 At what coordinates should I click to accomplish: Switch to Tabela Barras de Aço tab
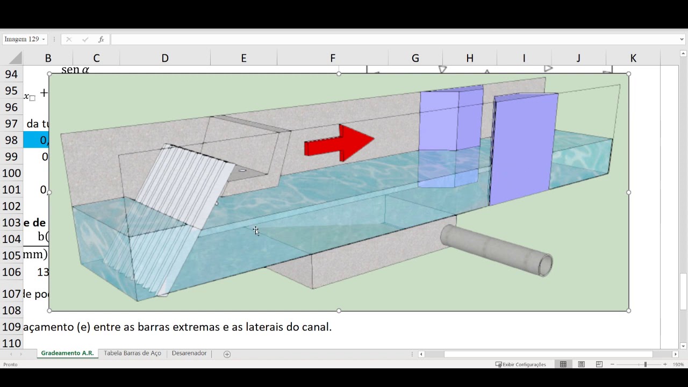pos(132,353)
